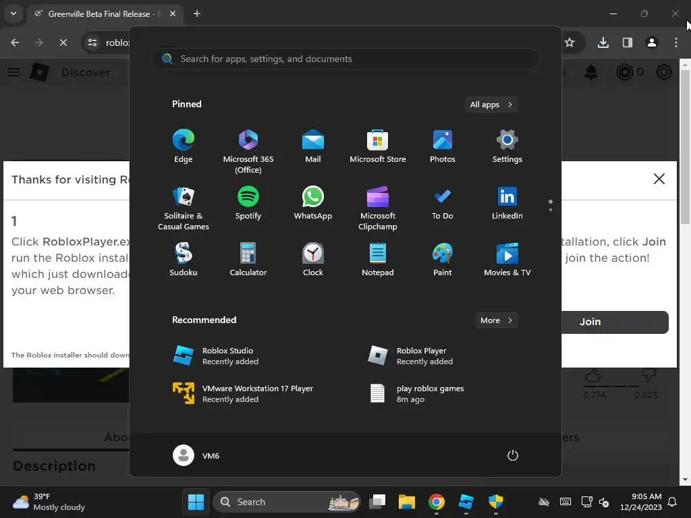Screen dimensions: 691x518
Task: Launch Solitaire & Casual Games
Action: pos(184,208)
